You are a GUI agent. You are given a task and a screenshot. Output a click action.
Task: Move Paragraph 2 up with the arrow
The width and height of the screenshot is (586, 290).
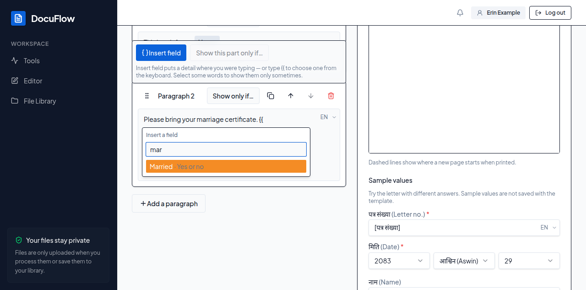(x=291, y=96)
